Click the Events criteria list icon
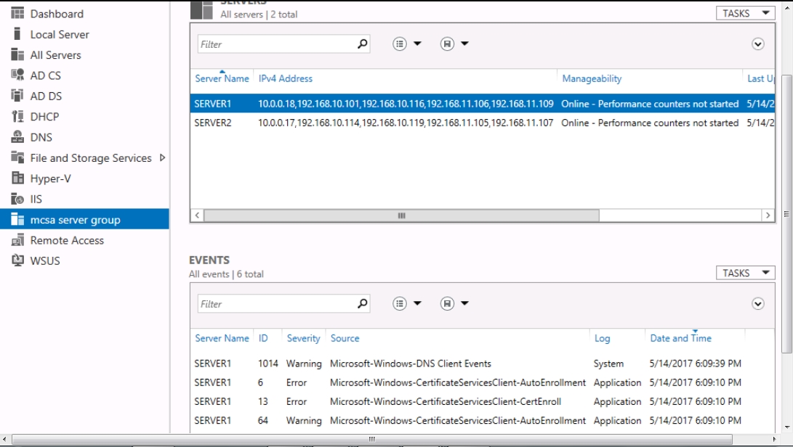The image size is (793, 447). pyautogui.click(x=400, y=303)
